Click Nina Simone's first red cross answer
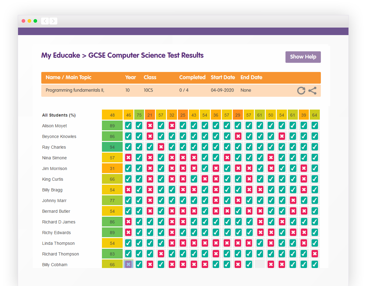 coord(128,157)
